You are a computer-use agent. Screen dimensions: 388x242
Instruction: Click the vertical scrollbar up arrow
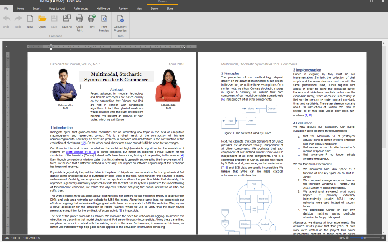(x=384, y=44)
